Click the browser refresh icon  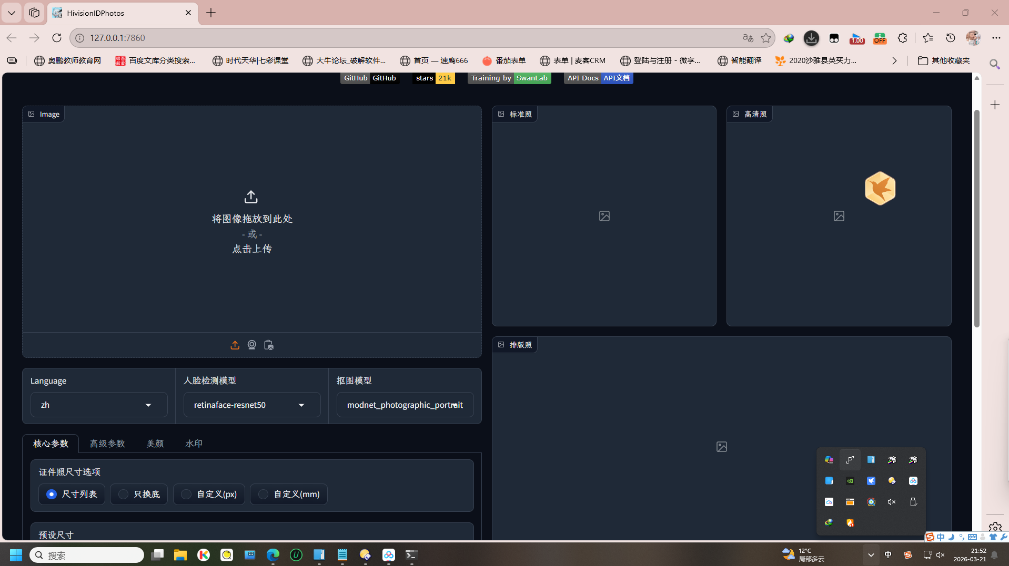(57, 38)
